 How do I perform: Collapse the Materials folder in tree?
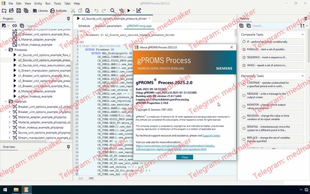[6, 101]
